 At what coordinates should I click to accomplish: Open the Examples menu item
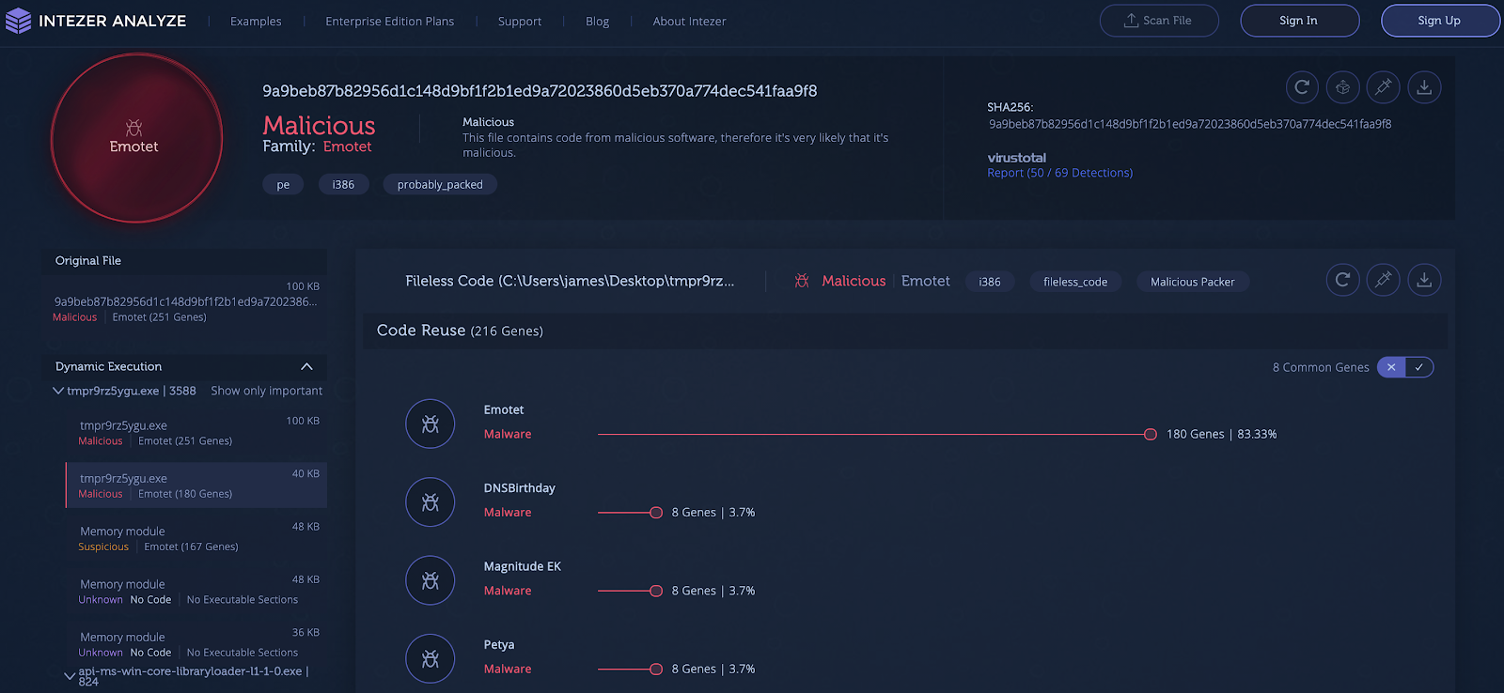point(256,22)
